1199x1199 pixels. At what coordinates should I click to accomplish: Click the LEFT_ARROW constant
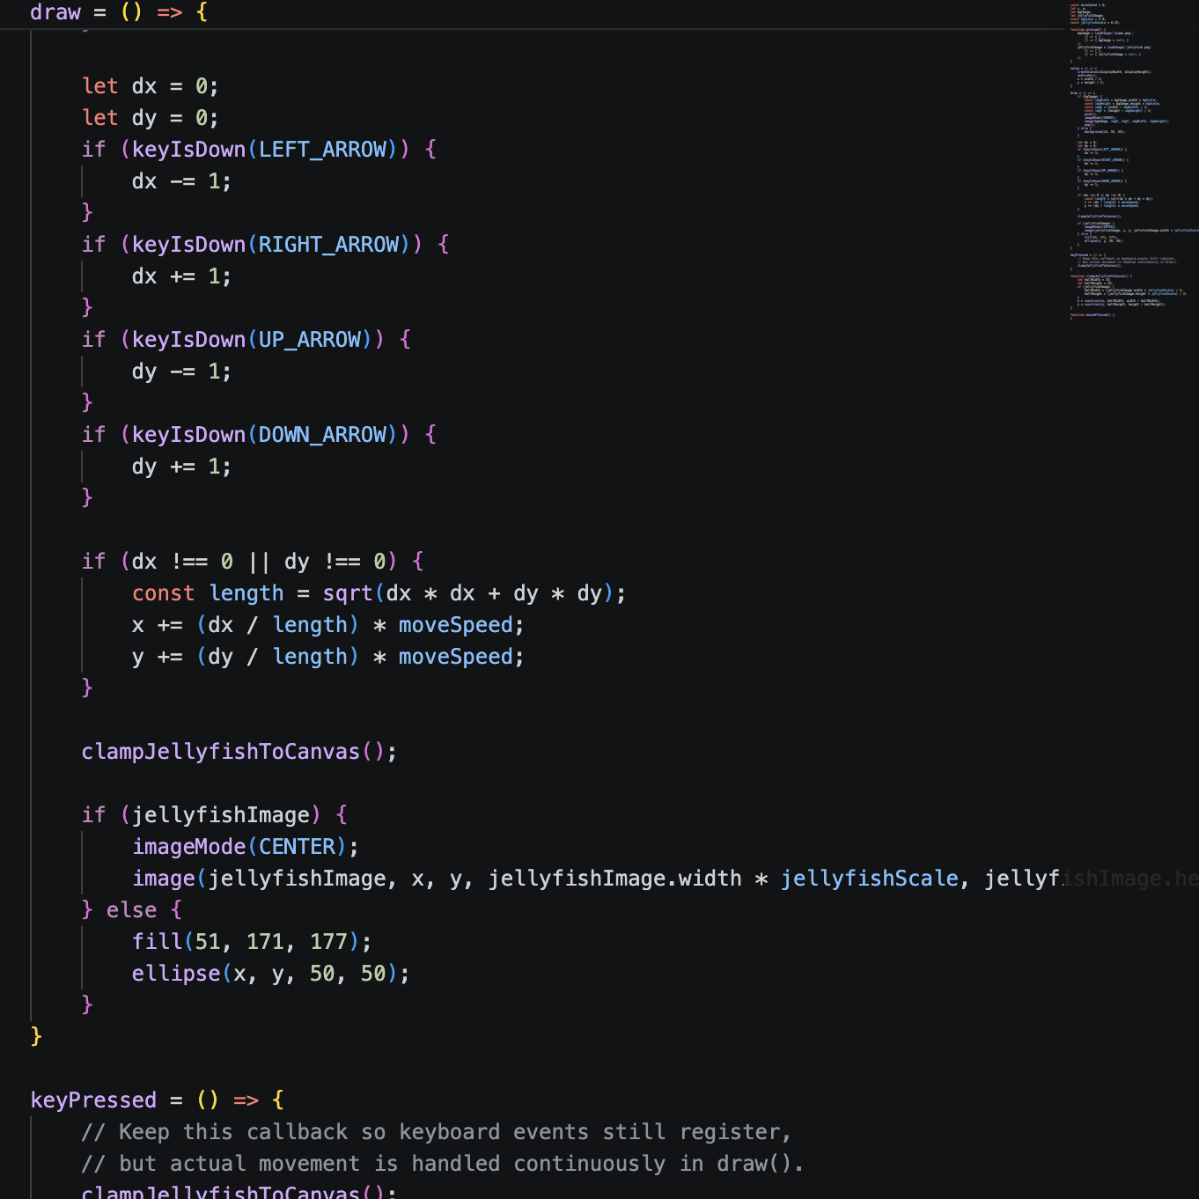[322, 150]
